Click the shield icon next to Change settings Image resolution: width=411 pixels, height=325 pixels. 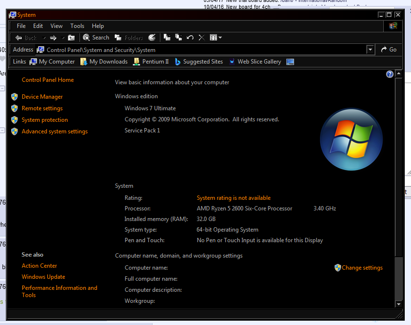pyautogui.click(x=338, y=268)
